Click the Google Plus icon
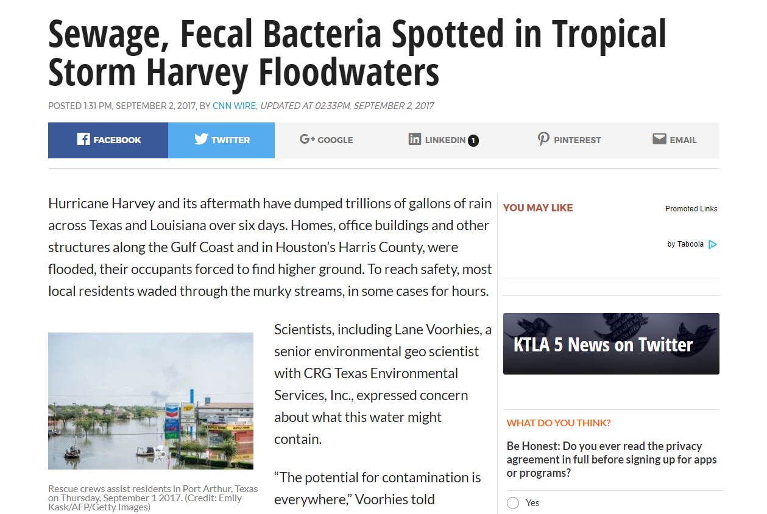Viewport: 767px width, 514px height. click(307, 139)
